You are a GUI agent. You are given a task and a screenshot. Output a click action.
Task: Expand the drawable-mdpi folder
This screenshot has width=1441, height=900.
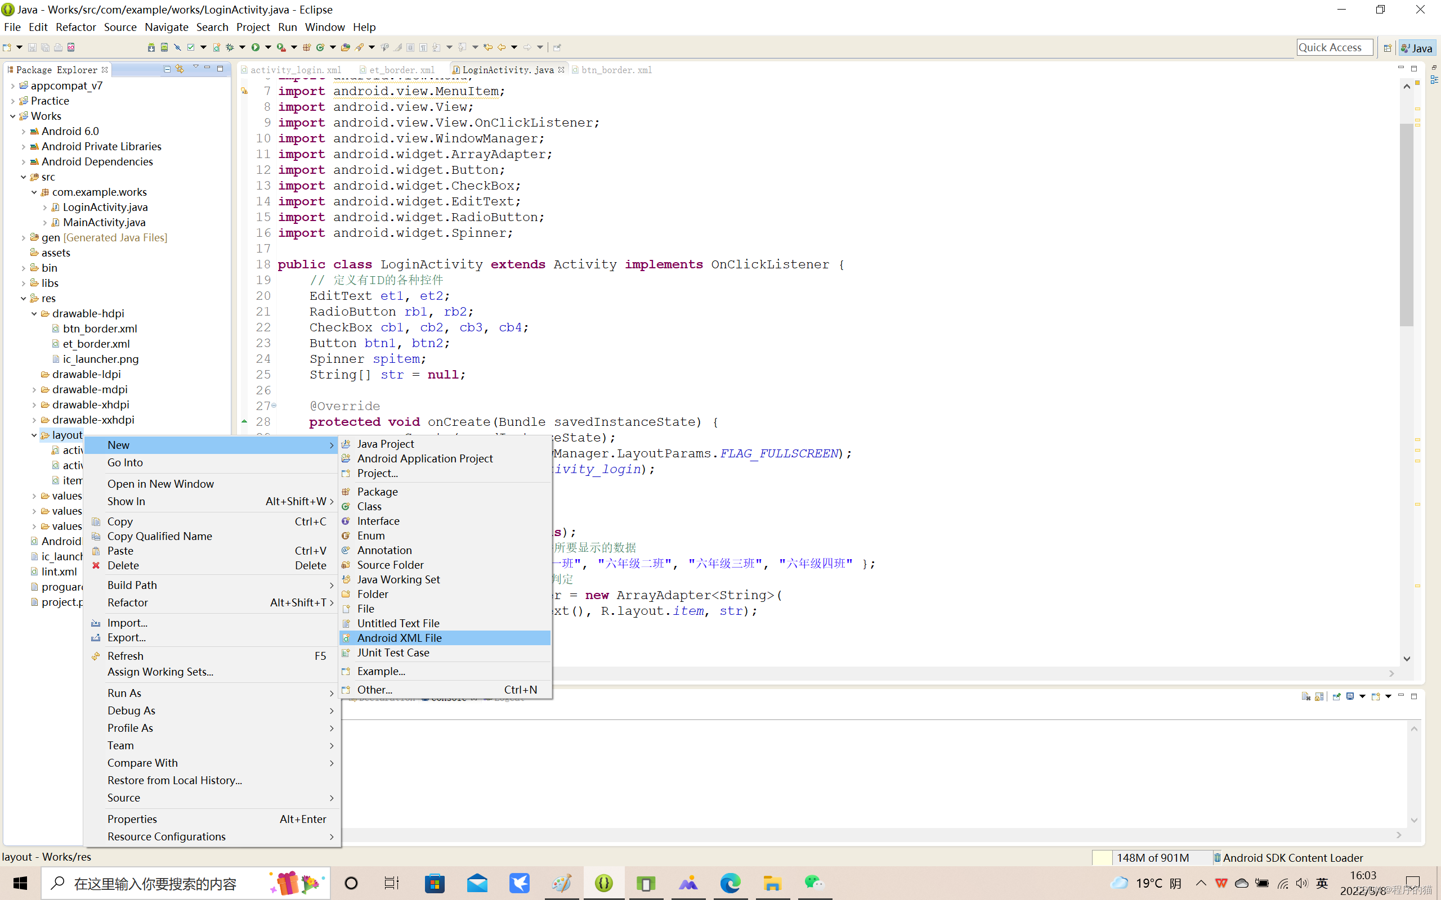34,389
